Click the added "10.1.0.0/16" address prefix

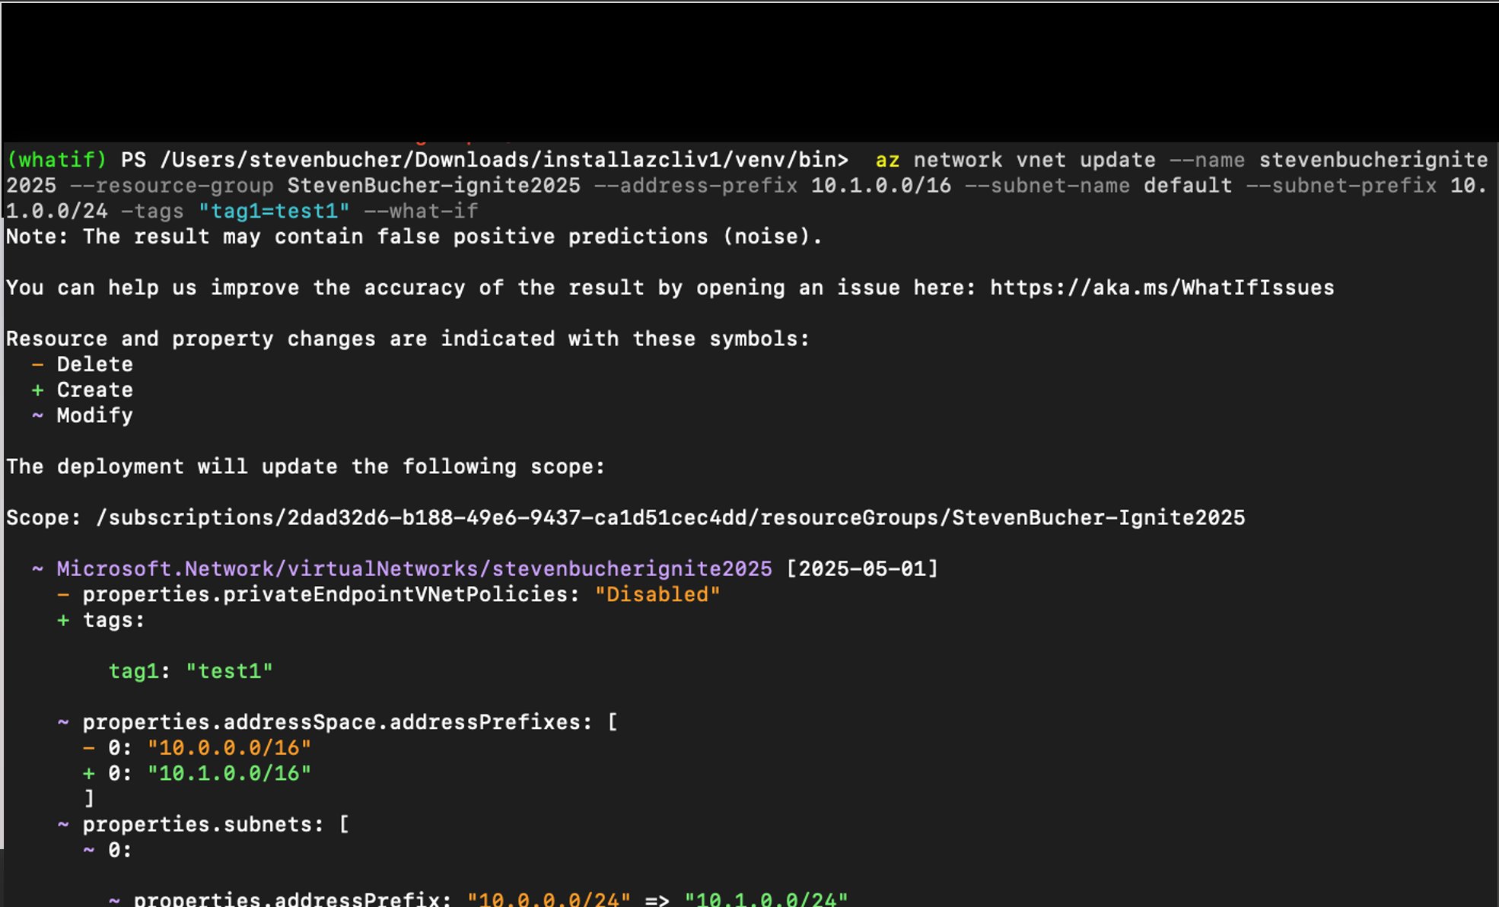[x=229, y=773]
